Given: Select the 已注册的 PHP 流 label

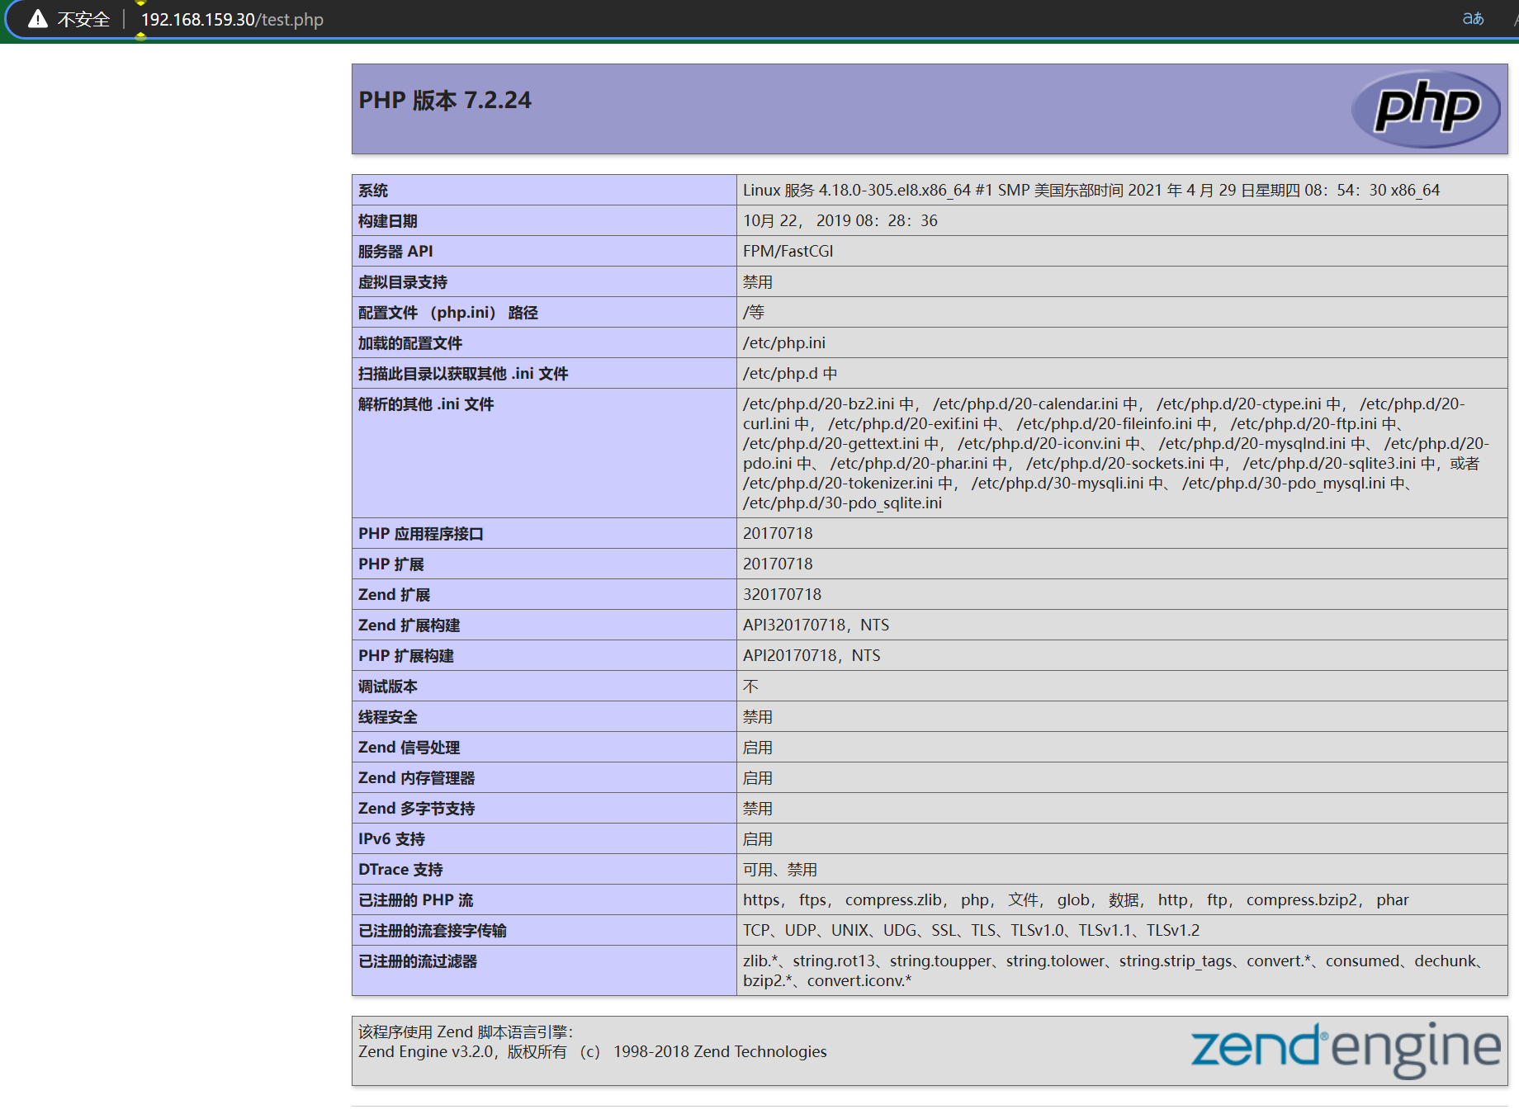Looking at the screenshot, I should (416, 899).
